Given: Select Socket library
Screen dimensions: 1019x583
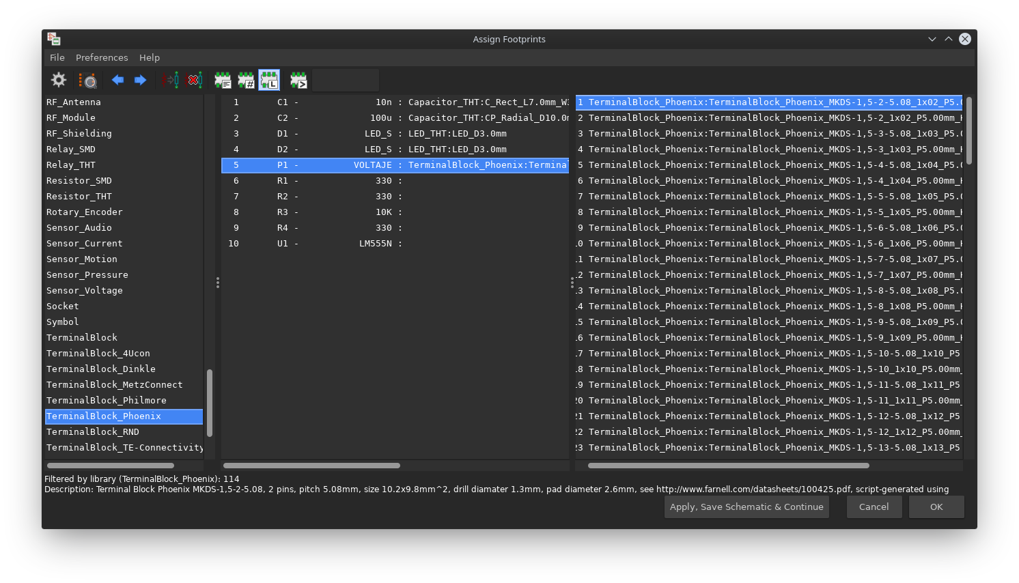Looking at the screenshot, I should (124, 307).
